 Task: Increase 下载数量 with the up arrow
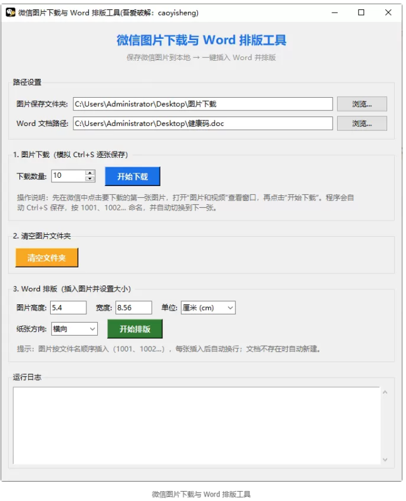90,173
